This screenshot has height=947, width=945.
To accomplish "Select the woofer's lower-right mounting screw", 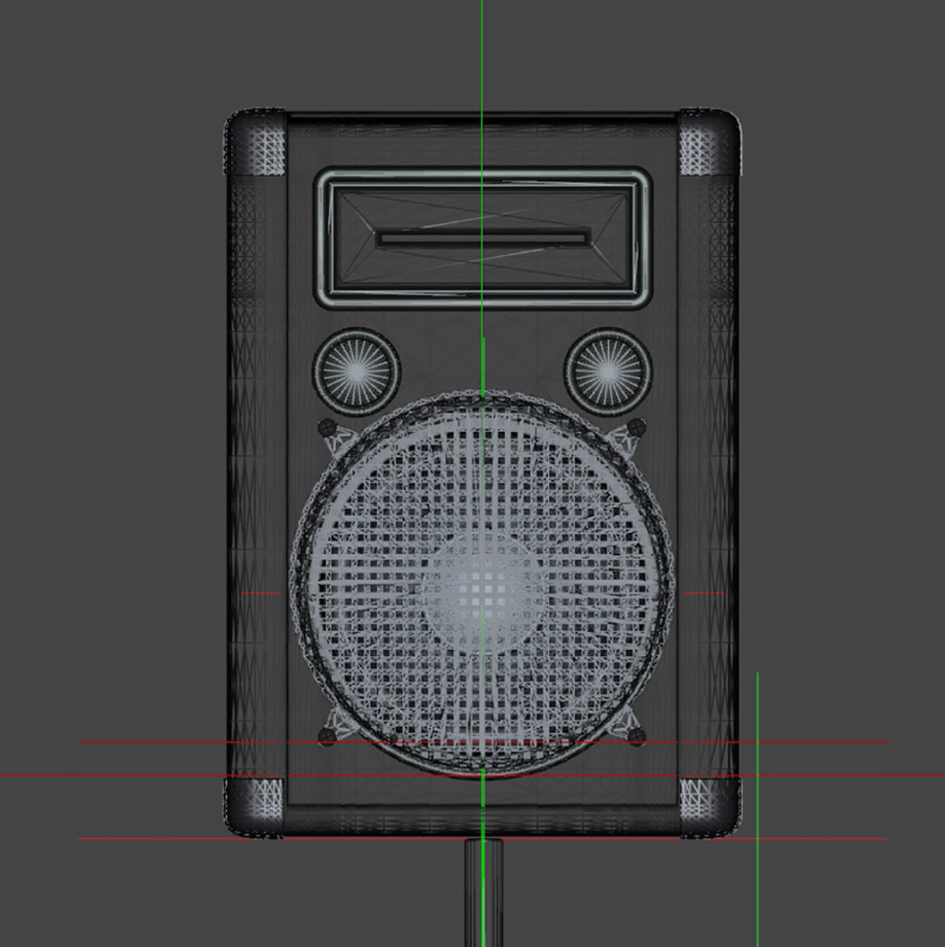I will pos(637,736).
